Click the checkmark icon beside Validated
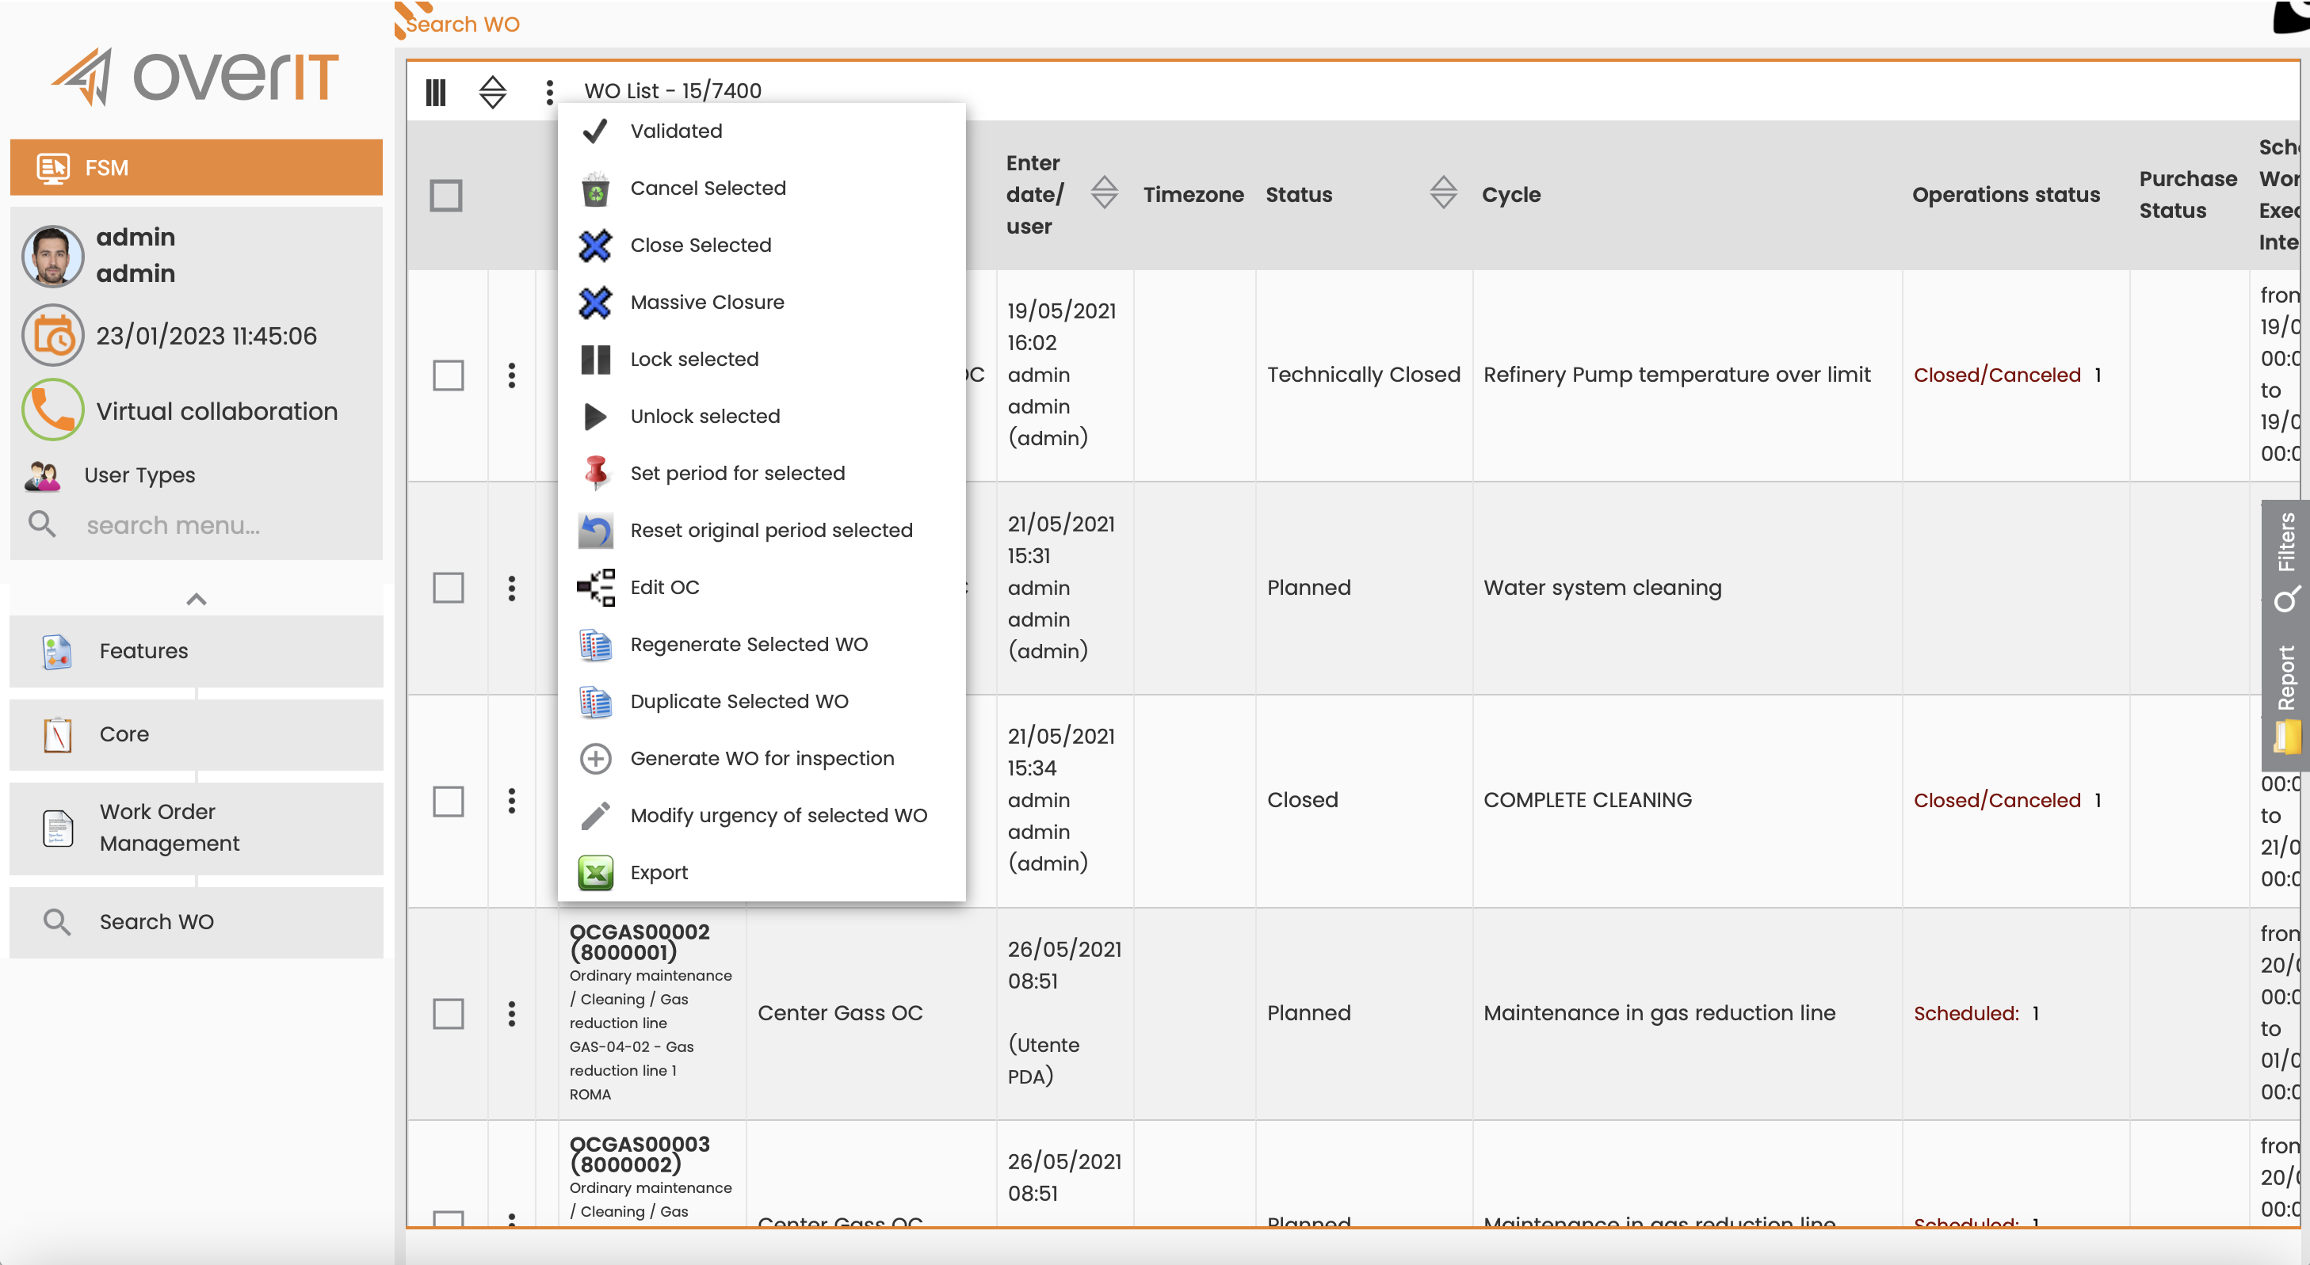This screenshot has width=2310, height=1265. [x=595, y=131]
